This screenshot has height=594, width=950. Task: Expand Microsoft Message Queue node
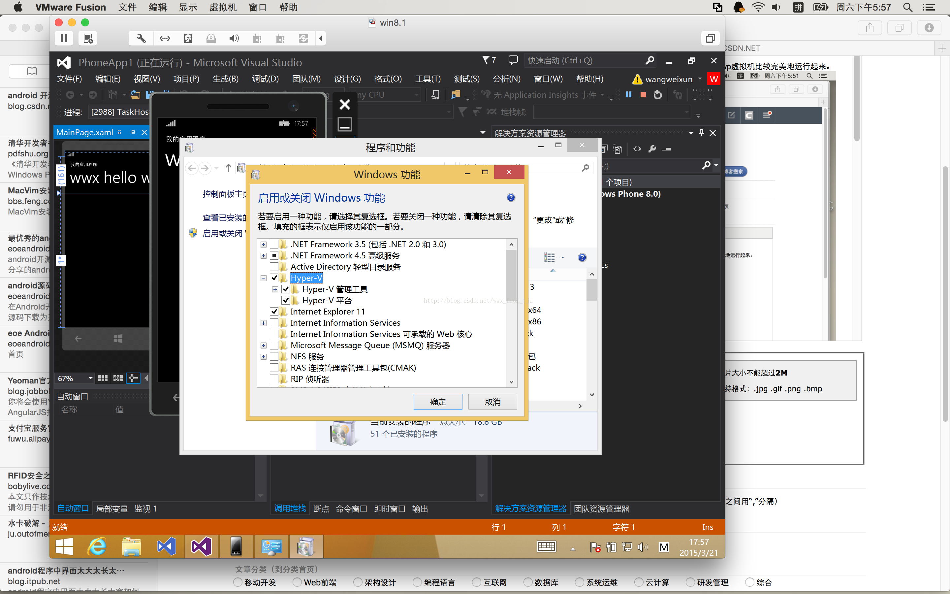click(x=264, y=346)
